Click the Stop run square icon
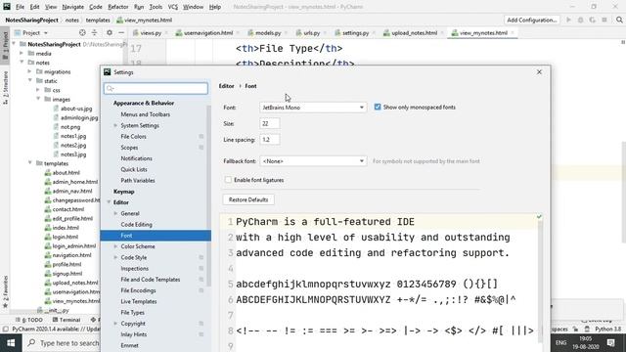The height and width of the screenshot is (352, 626). (604, 20)
